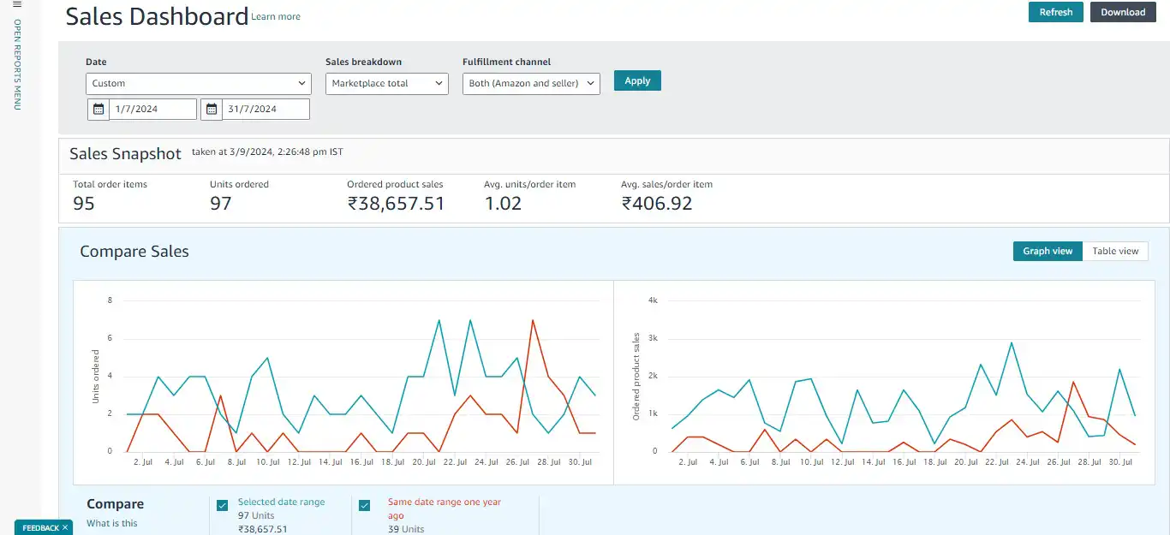This screenshot has width=1170, height=535.
Task: Click the Feedback button
Action: (x=39, y=528)
